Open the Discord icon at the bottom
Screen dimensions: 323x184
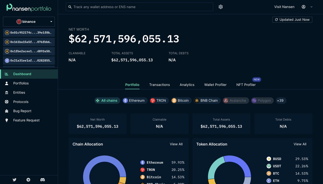click(42, 179)
